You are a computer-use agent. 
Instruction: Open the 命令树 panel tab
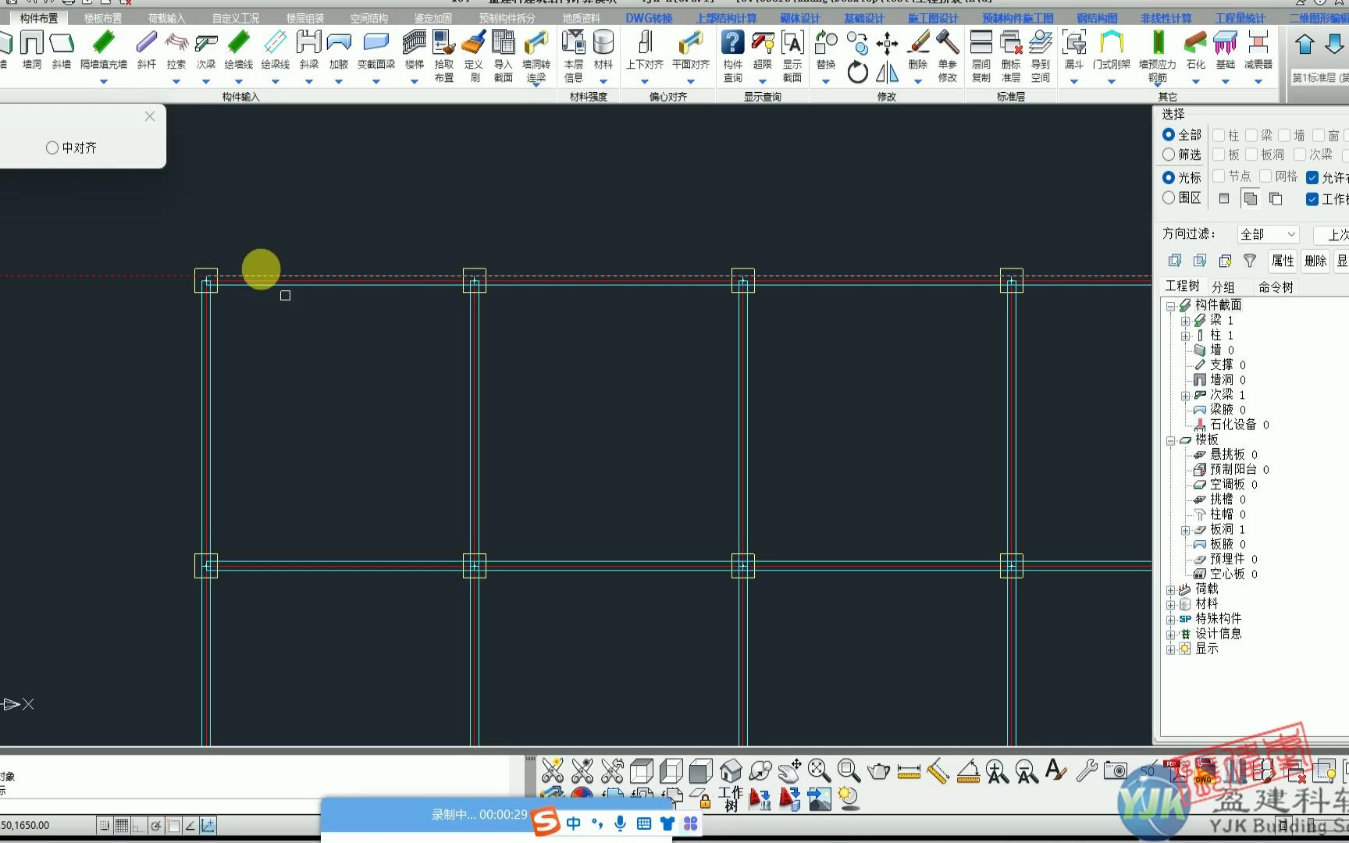click(x=1276, y=287)
